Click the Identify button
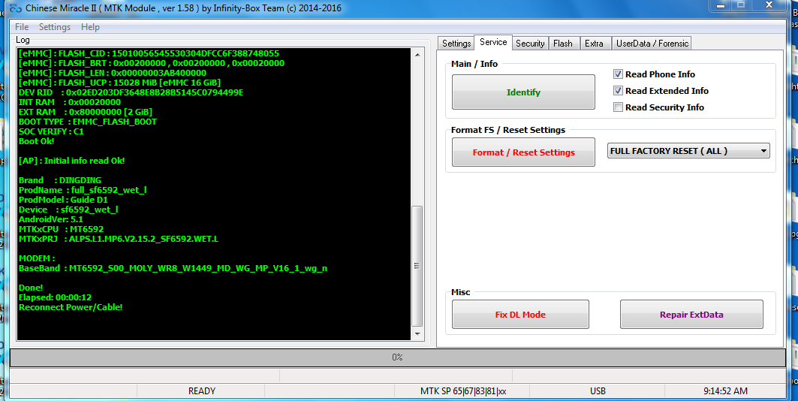Image resolution: width=798 pixels, height=401 pixels. (523, 92)
